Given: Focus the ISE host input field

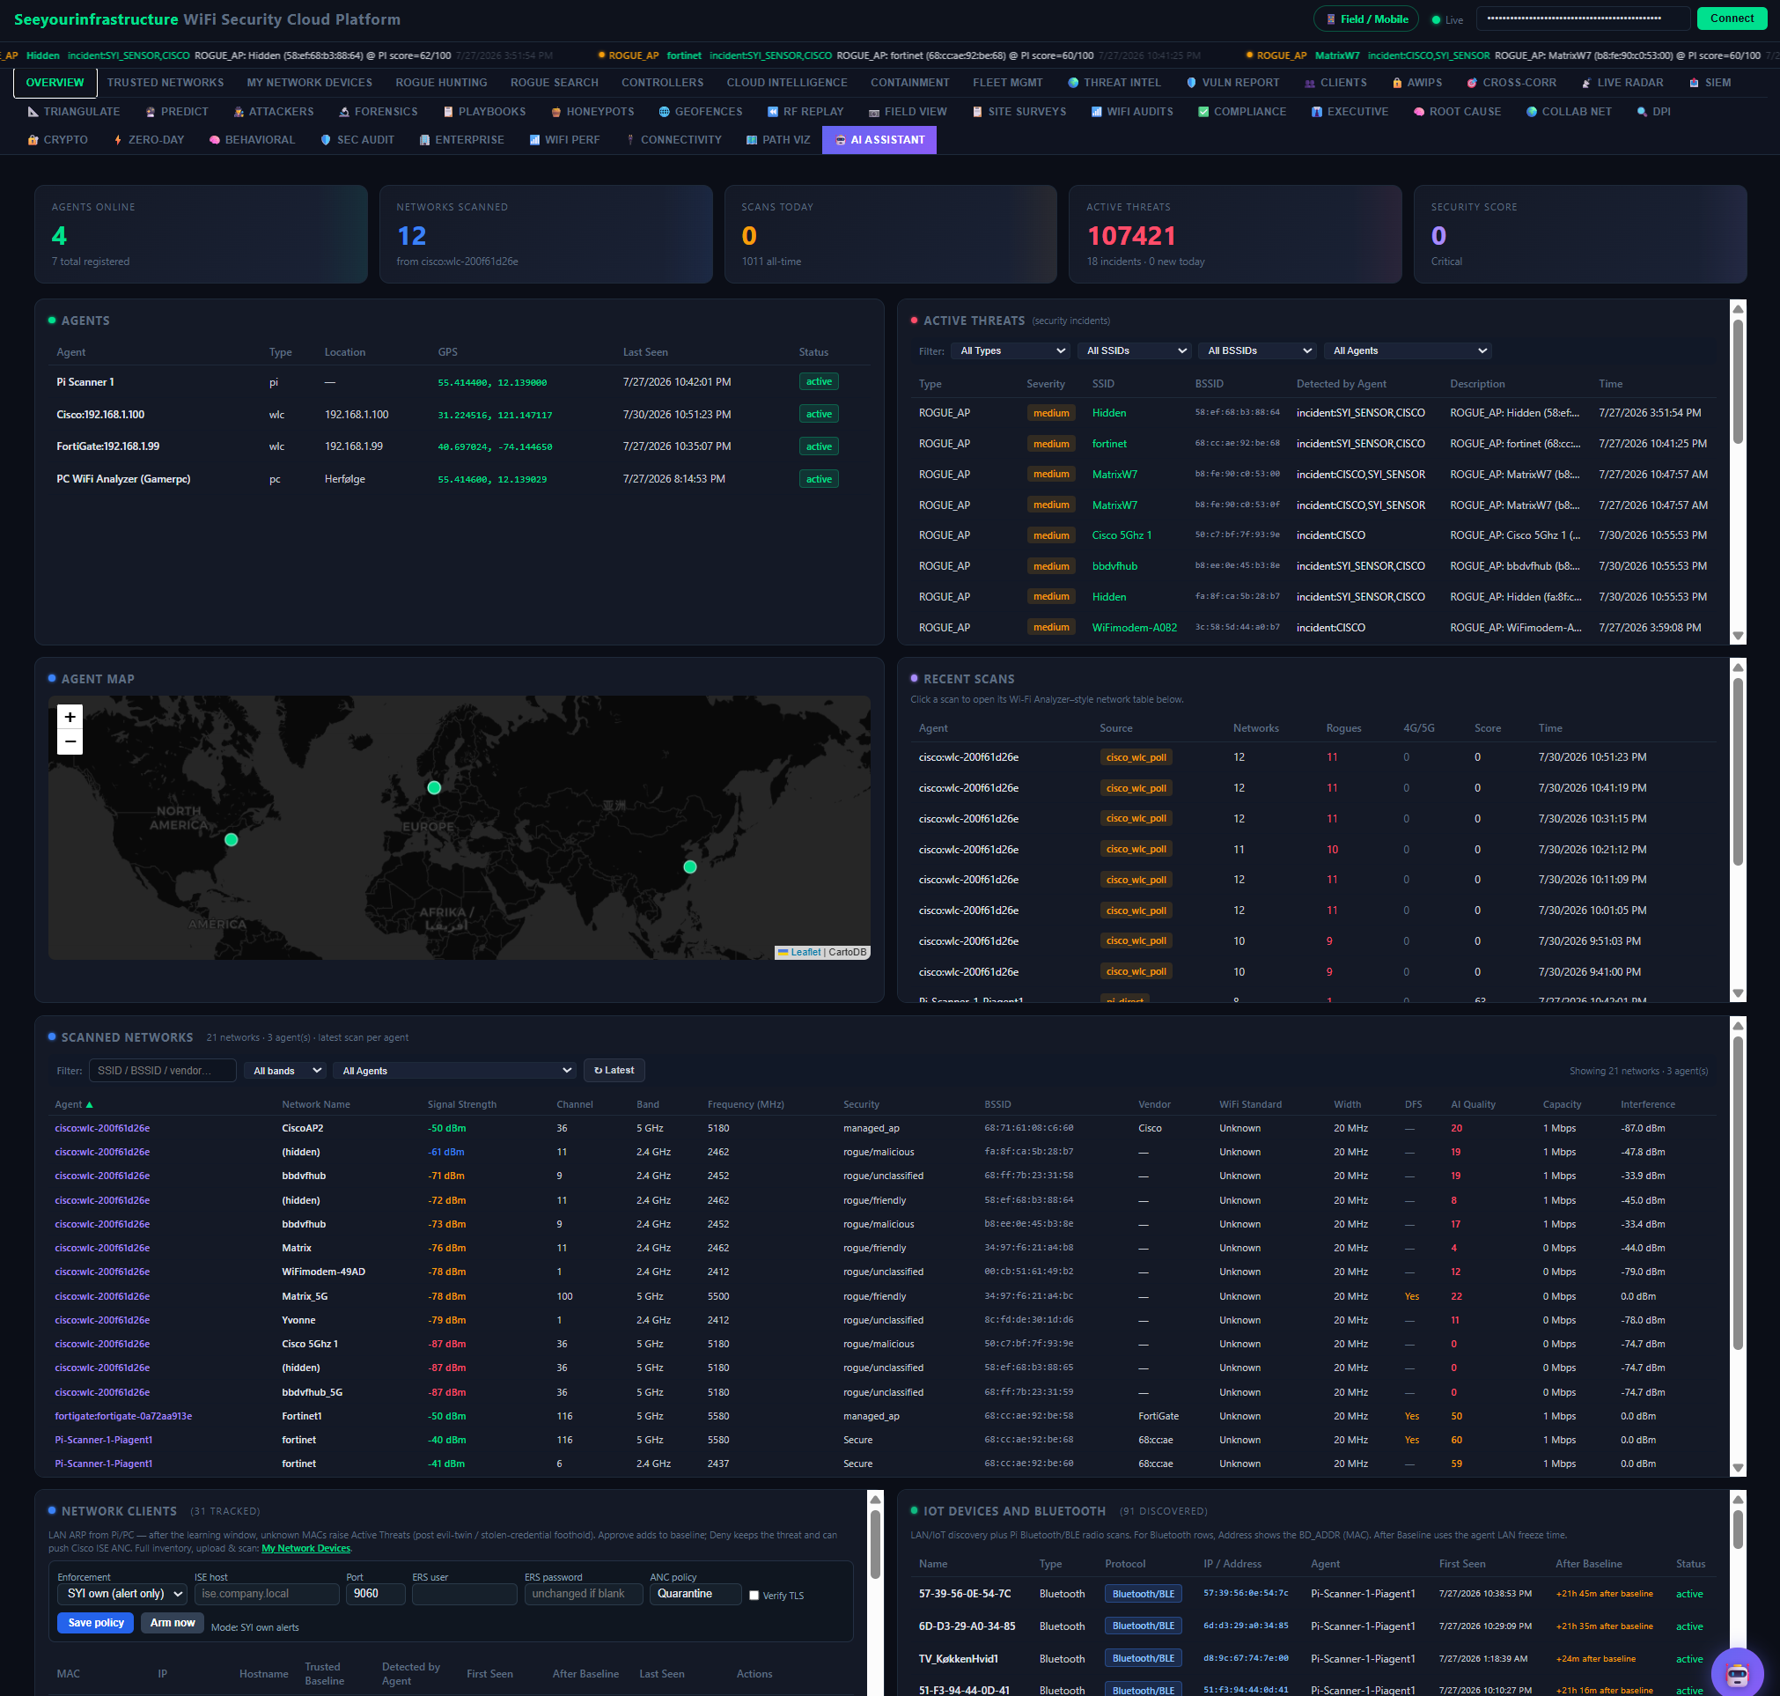Looking at the screenshot, I should click(267, 1594).
